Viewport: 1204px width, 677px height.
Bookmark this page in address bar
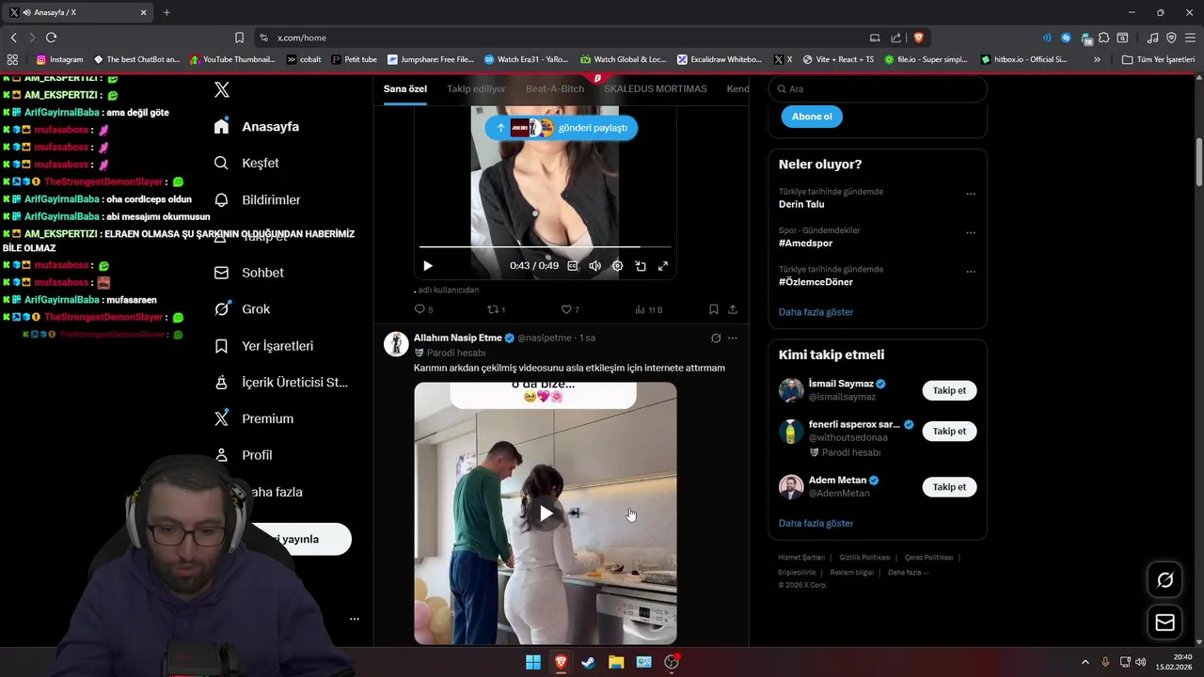click(239, 38)
